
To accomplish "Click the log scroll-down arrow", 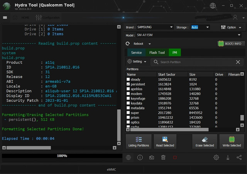I will (119, 143).
